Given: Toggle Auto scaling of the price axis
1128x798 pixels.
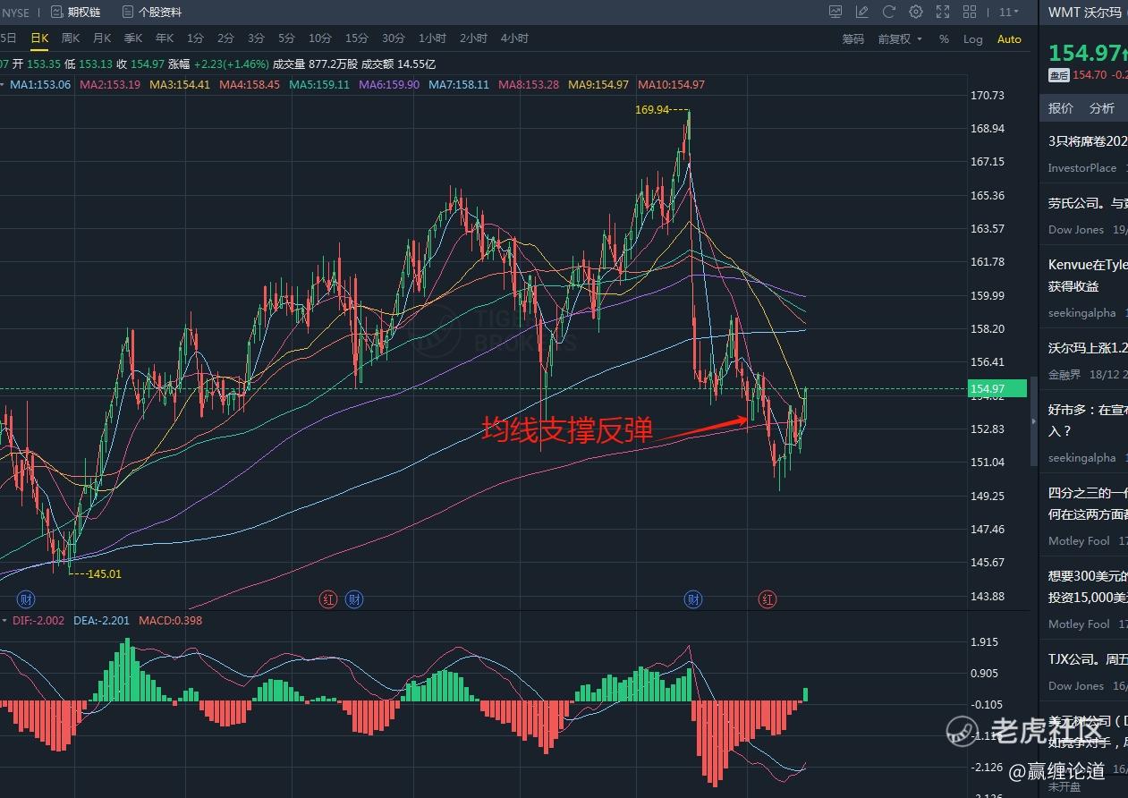Looking at the screenshot, I should point(1009,38).
